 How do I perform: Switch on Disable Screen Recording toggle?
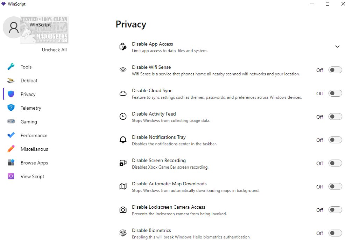pyautogui.click(x=335, y=163)
